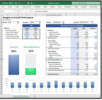
Task: Click the formula bar showing Total Gross Margin
Action: pyautogui.click(x=67, y=11)
